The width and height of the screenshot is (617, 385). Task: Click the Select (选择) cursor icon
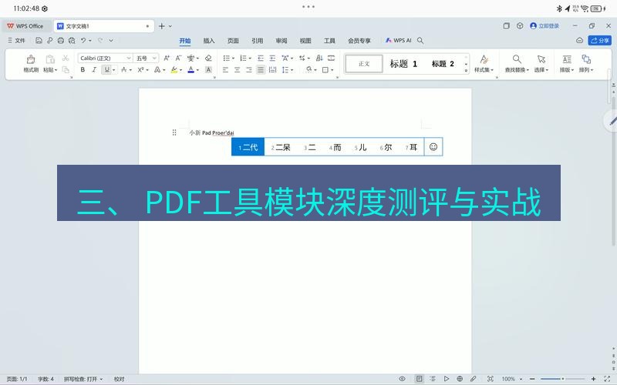coord(541,59)
